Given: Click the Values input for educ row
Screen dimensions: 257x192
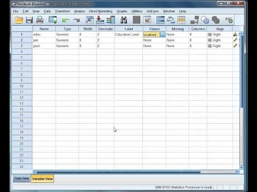Looking at the screenshot, I should (x=152, y=35).
